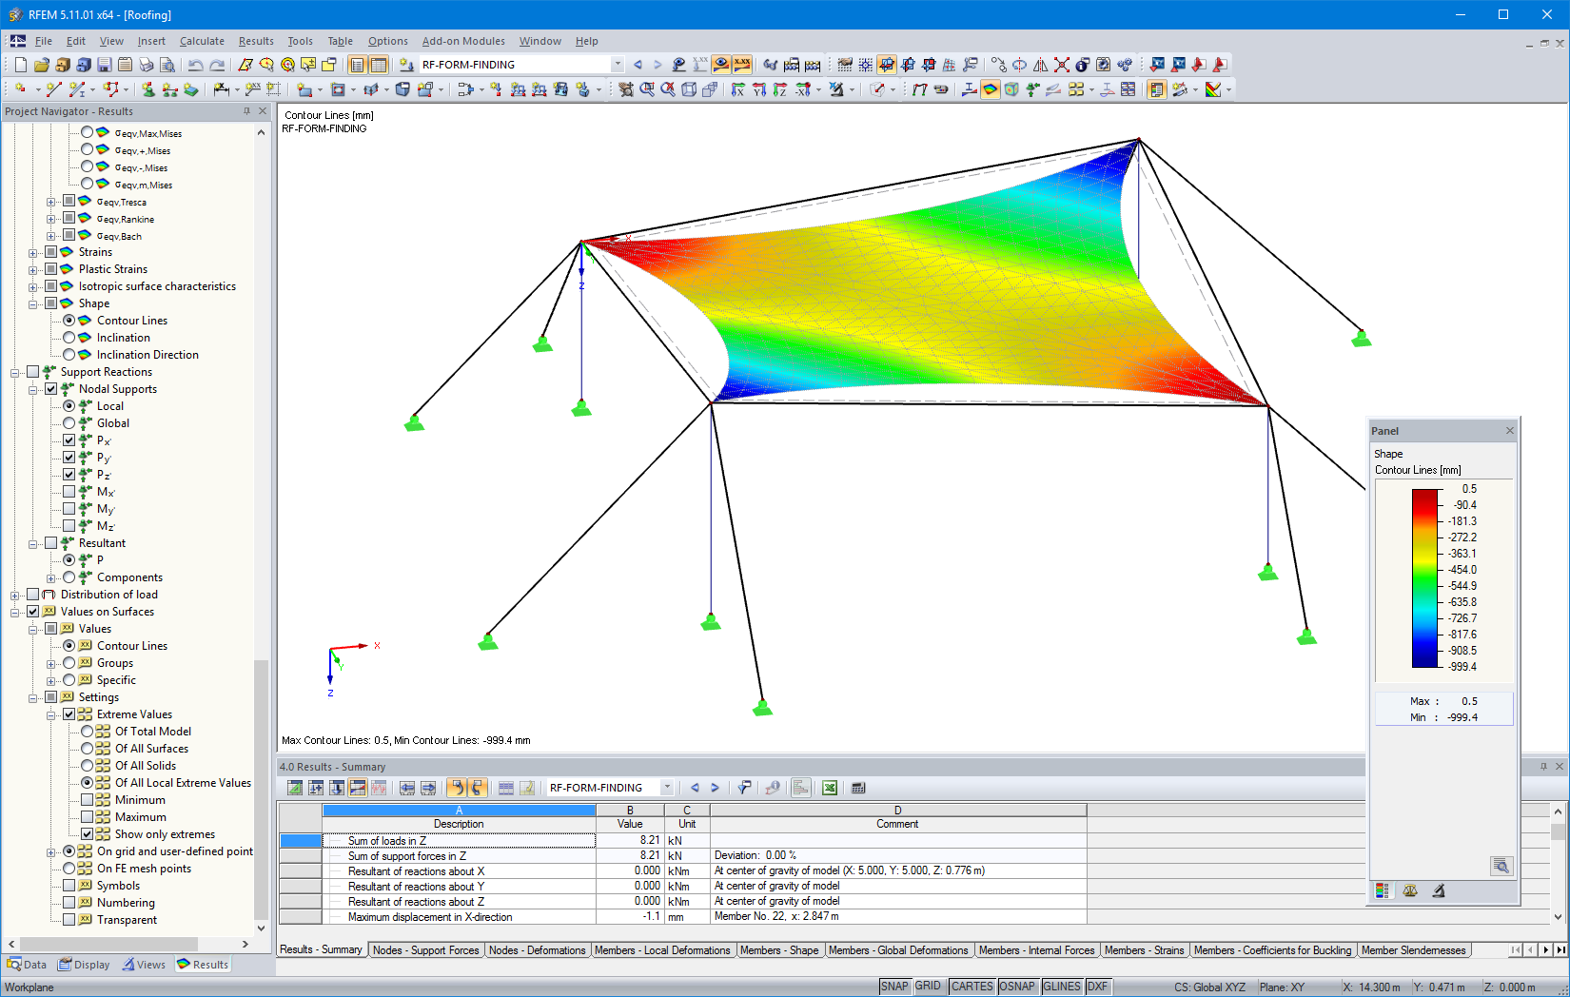
Task: Enable the Mx' checkbox under Nodal Supports
Action: (x=69, y=492)
